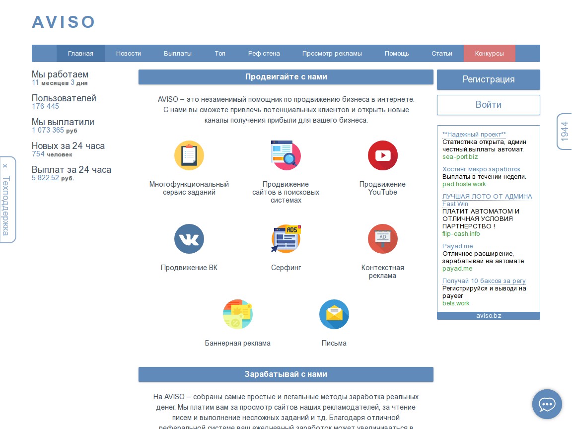Click the Мы работаем 11 месяцев statistic
This screenshot has height=429, width=572.
60,78
